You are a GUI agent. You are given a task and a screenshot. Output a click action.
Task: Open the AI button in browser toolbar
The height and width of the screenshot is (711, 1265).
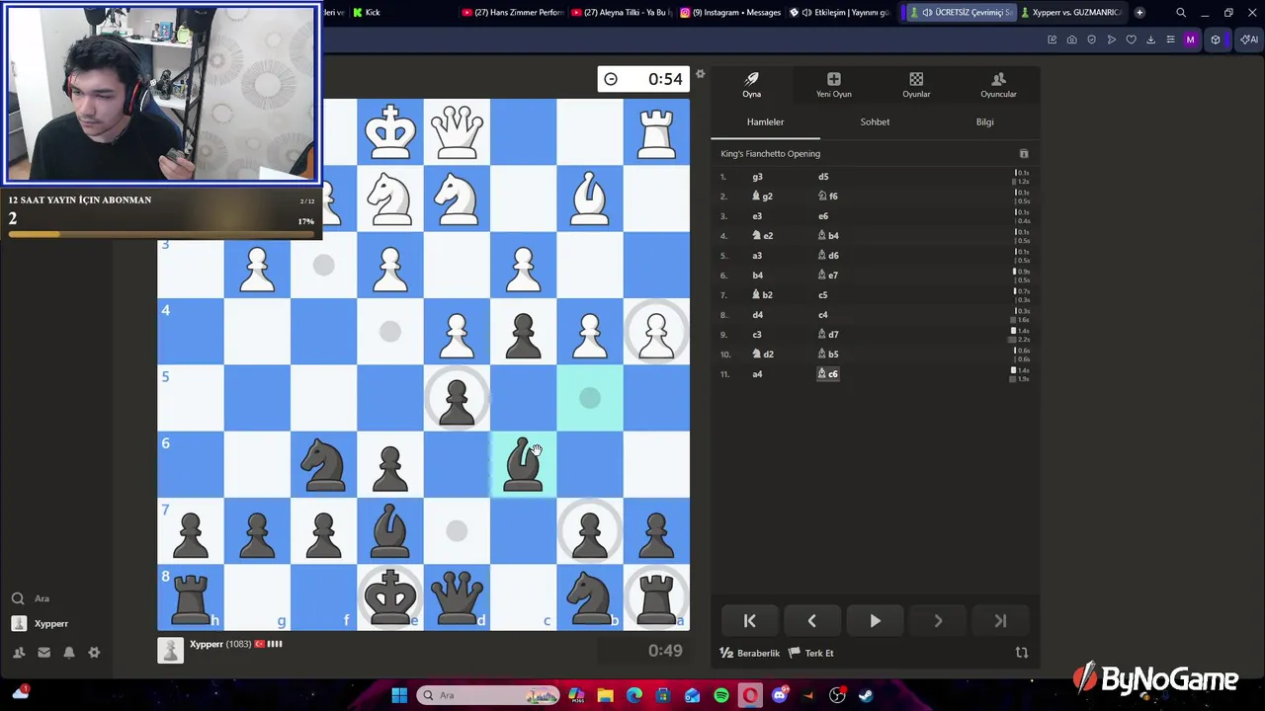point(1248,39)
